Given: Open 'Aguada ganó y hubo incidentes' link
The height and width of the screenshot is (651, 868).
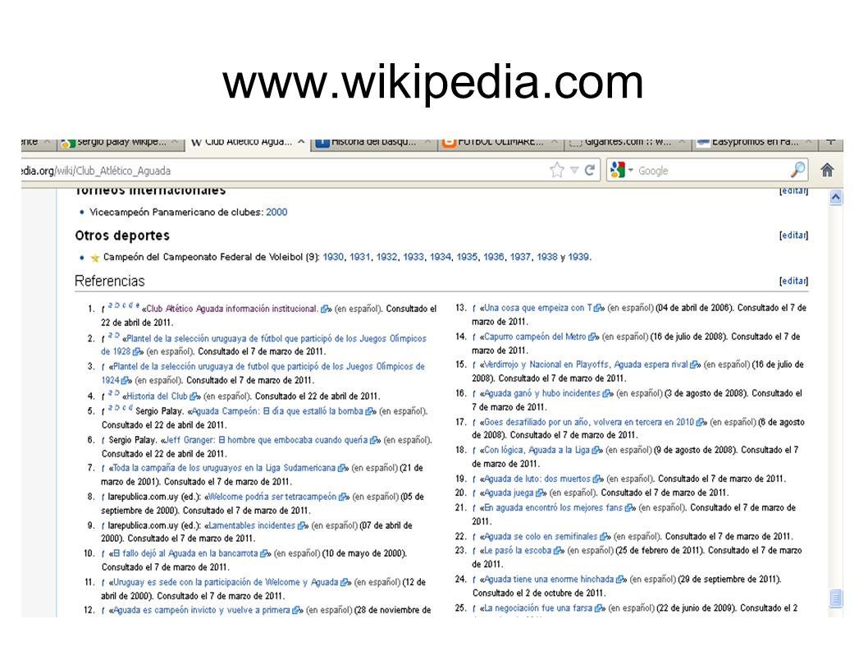Looking at the screenshot, I should pyautogui.click(x=542, y=393).
